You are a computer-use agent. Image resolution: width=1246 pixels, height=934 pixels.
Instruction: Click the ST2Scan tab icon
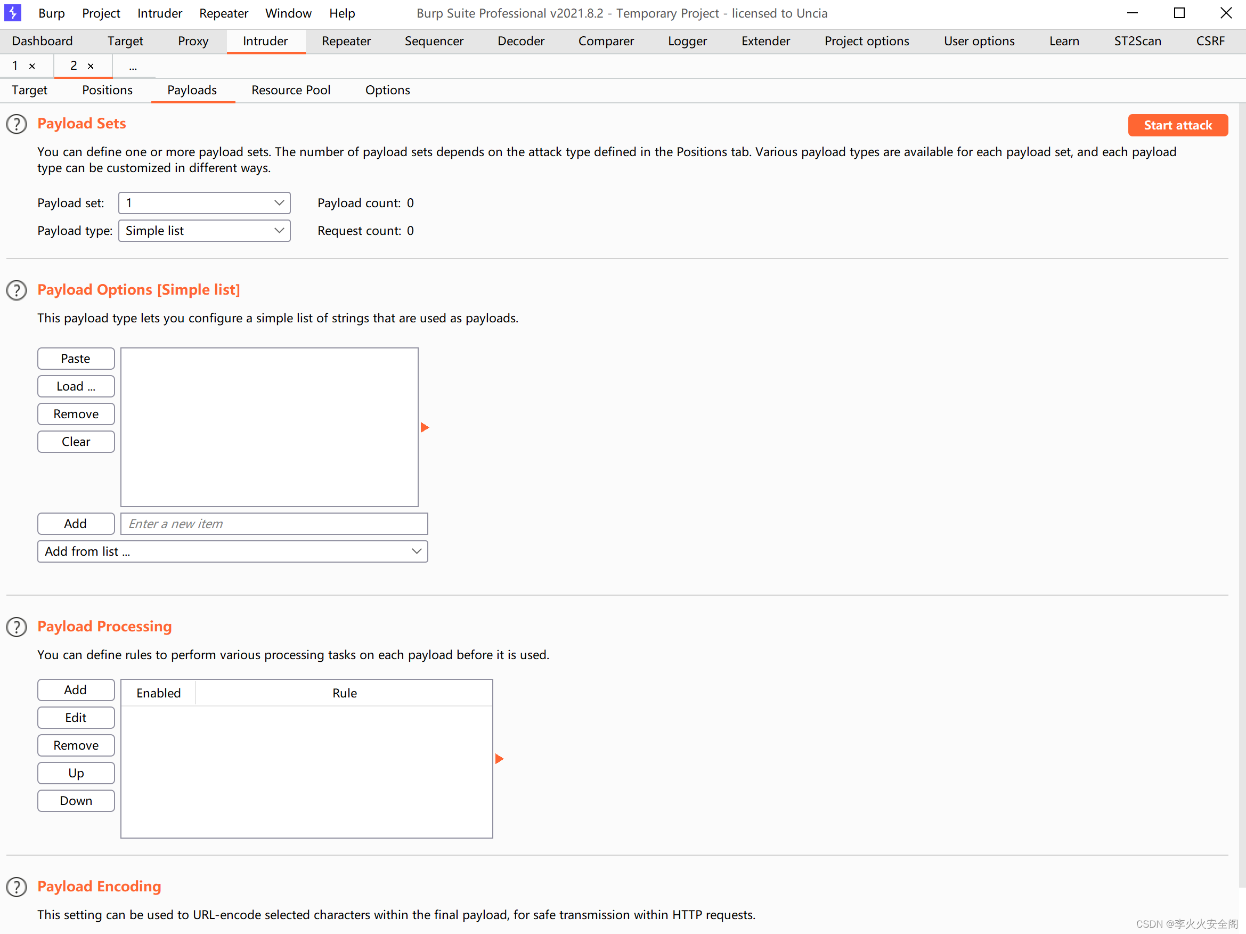(x=1136, y=40)
